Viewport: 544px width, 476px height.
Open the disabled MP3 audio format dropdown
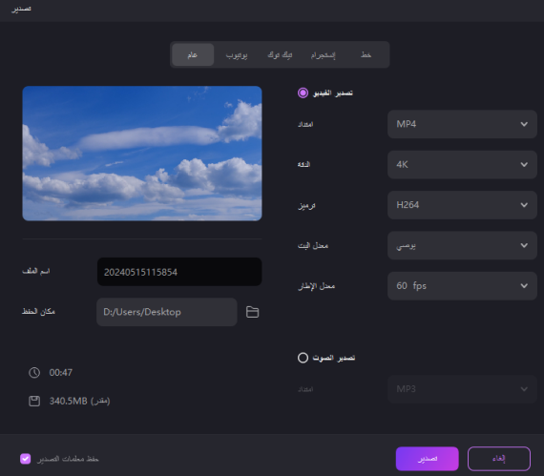[x=462, y=389]
